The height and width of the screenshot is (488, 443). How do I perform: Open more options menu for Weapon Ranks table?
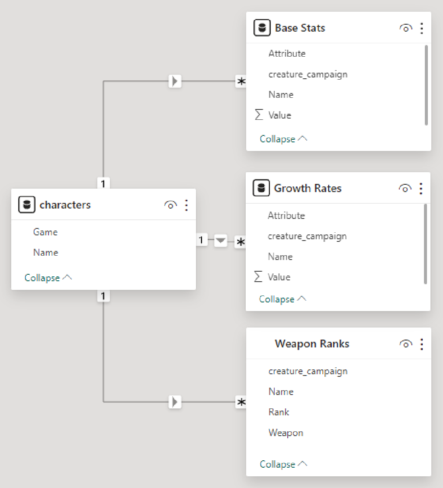[422, 344]
